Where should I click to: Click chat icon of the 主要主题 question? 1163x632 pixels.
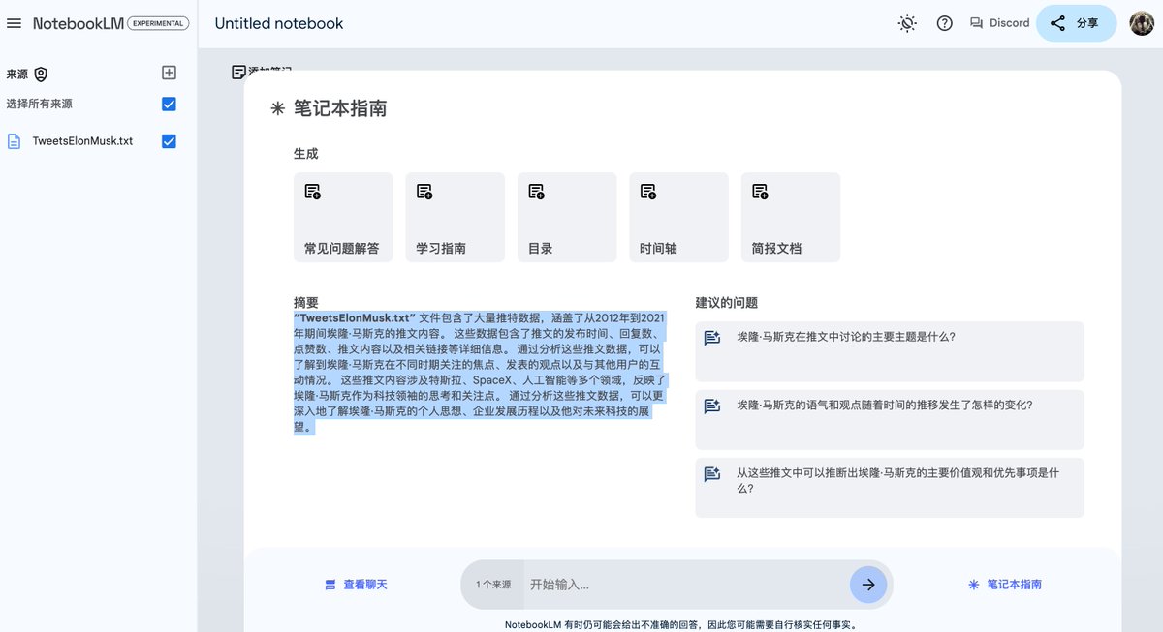click(x=712, y=338)
